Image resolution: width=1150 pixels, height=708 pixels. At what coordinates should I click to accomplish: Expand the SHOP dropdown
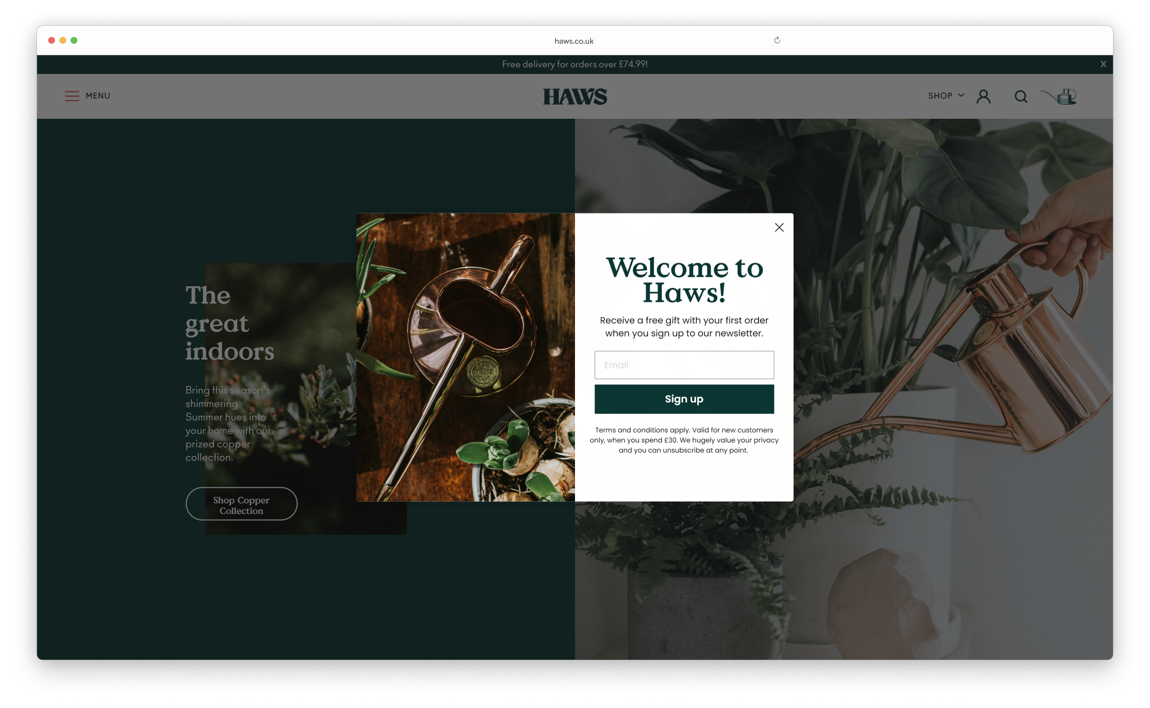click(x=946, y=96)
